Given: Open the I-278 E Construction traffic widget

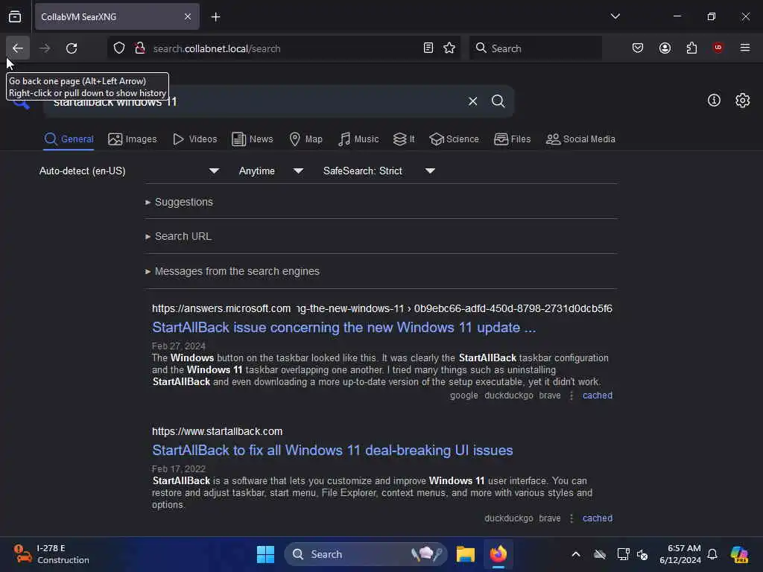Looking at the screenshot, I should [x=51, y=554].
